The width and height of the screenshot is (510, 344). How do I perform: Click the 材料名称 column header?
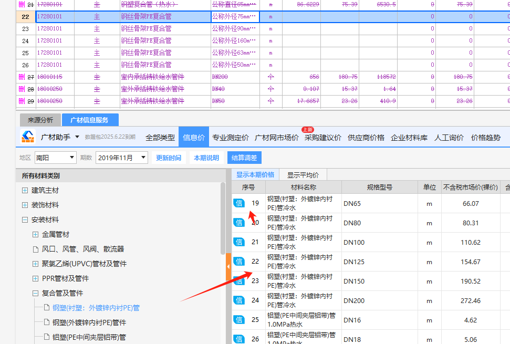tap(304, 187)
